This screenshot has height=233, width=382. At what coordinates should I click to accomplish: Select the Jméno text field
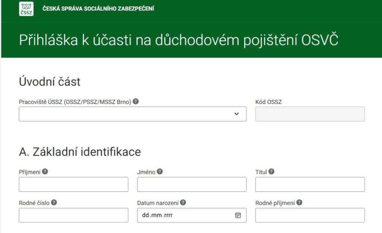[191, 184]
